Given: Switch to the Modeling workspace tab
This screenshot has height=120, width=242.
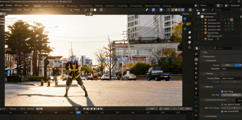Looking at the screenshot, I should coord(48,6).
